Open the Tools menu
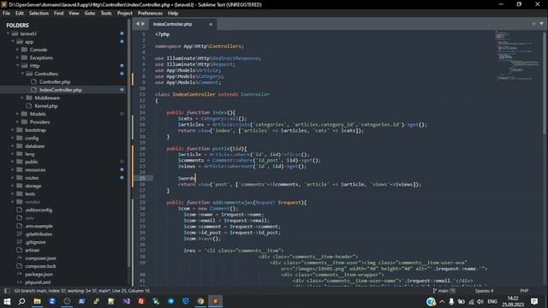This screenshot has height=308, width=548. [x=106, y=14]
